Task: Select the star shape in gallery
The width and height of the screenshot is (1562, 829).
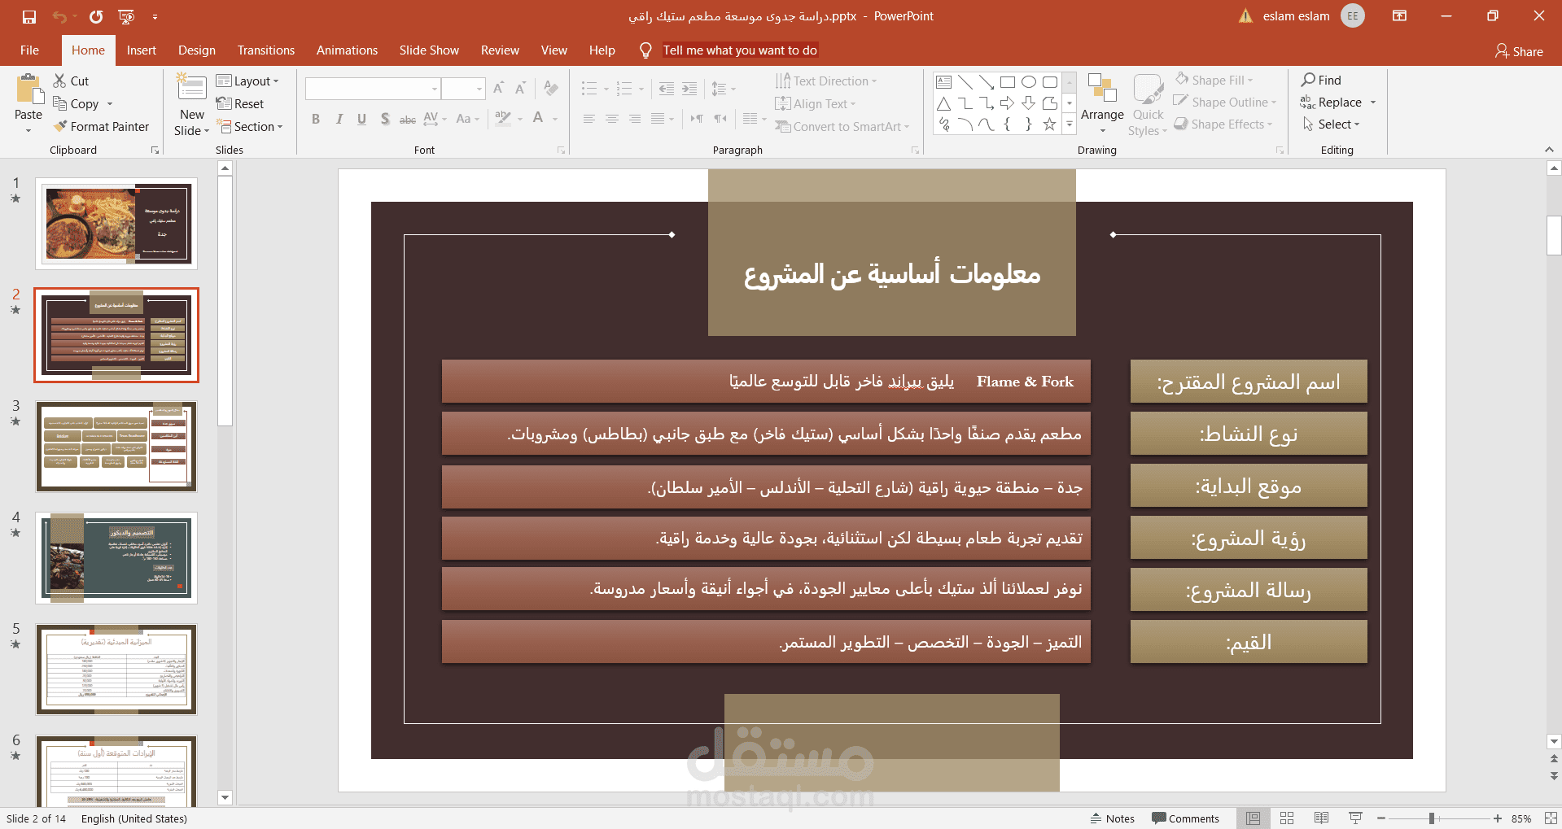Action: click(x=1050, y=124)
